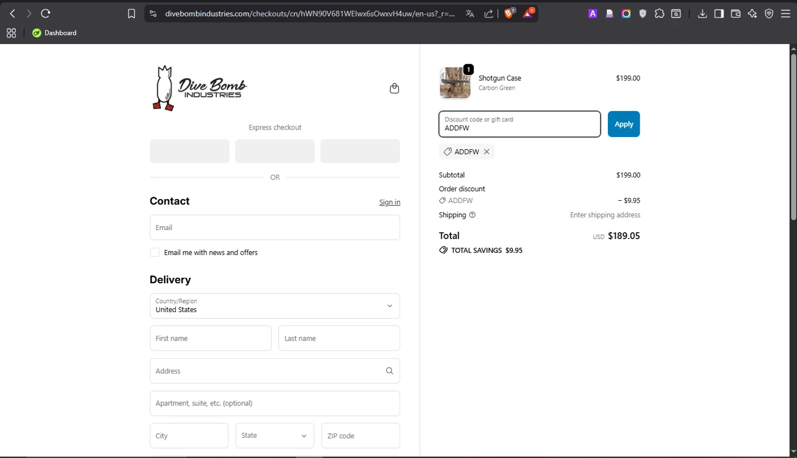Open site information icon in address bar
This screenshot has height=458, width=797.
(x=154, y=14)
